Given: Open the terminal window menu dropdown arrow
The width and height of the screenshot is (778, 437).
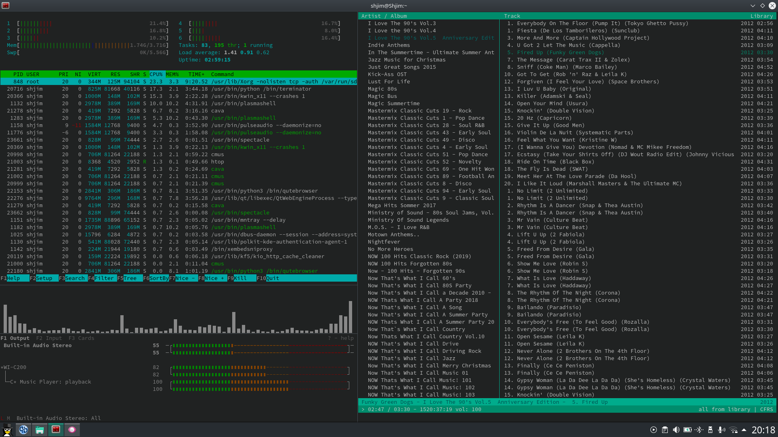Looking at the screenshot, I should click(x=752, y=6).
